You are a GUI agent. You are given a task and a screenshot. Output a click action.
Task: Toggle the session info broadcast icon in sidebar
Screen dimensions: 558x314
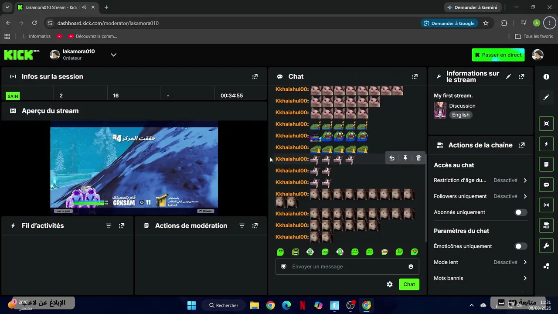click(x=546, y=205)
